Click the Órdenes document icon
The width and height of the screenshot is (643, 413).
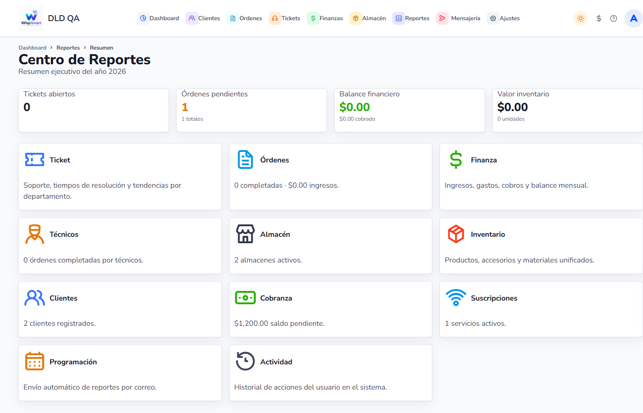[x=245, y=160]
